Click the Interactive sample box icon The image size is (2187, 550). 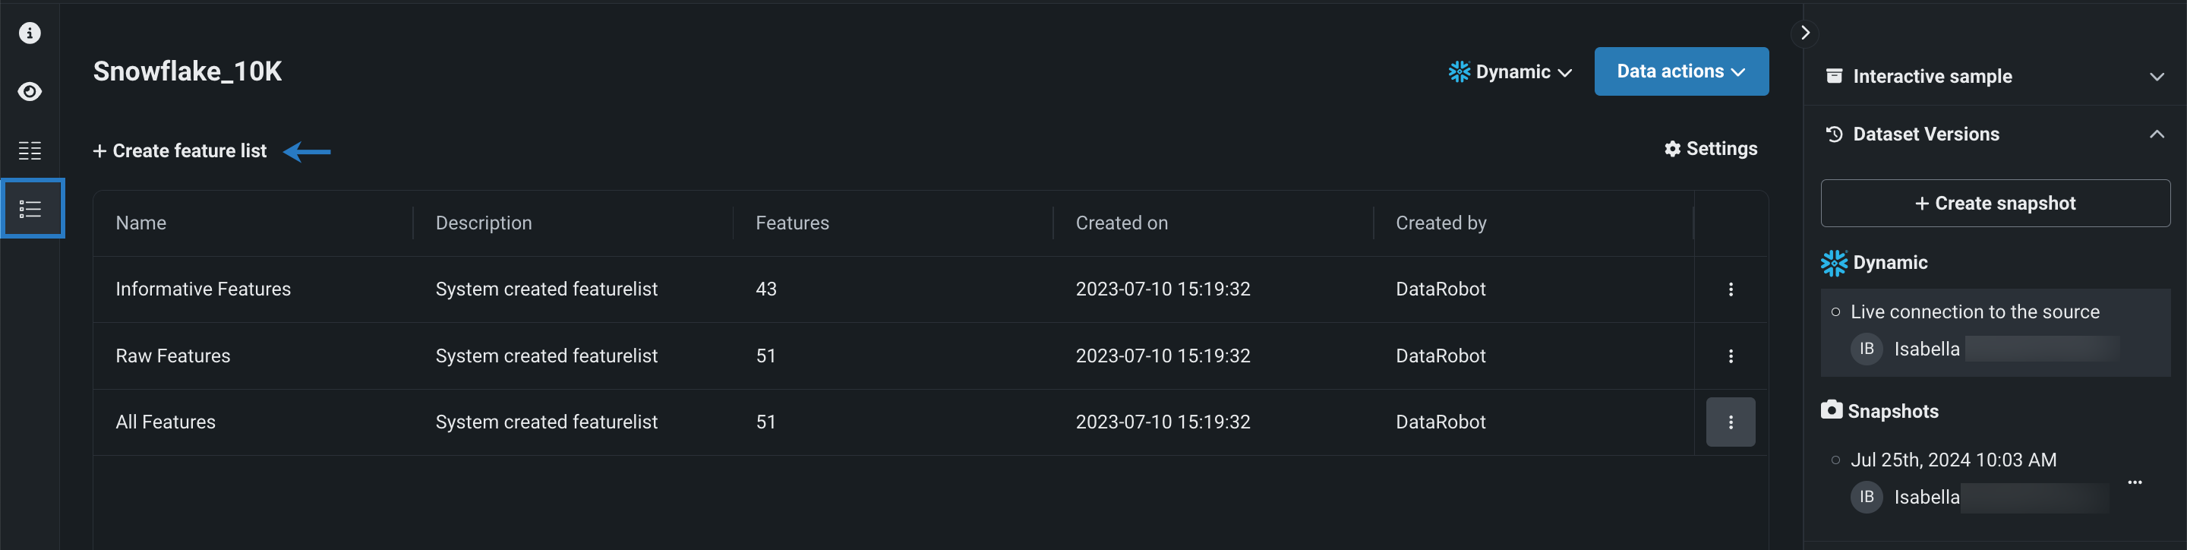click(x=1835, y=75)
